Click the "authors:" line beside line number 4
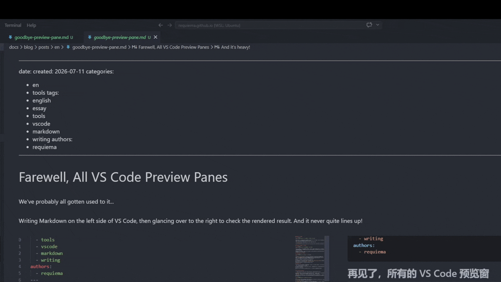Image resolution: width=501 pixels, height=282 pixels. point(41,267)
